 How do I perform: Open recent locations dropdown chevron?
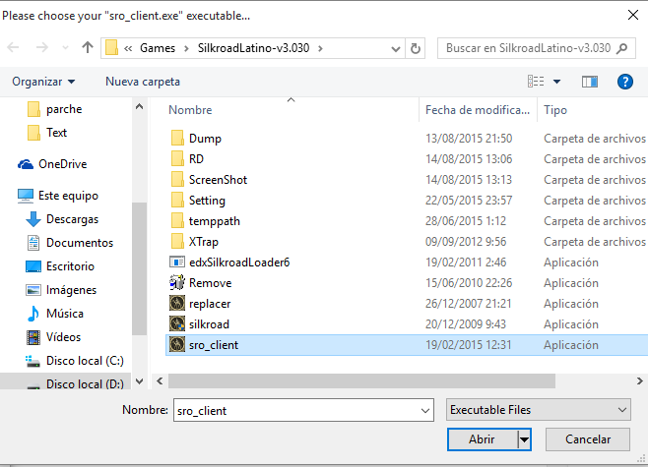point(65,48)
